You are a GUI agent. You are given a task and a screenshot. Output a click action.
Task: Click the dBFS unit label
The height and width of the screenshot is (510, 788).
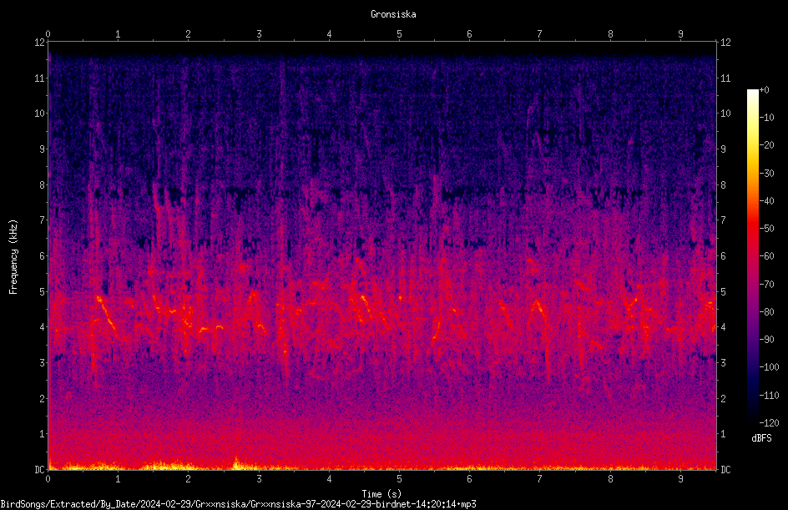(x=761, y=438)
